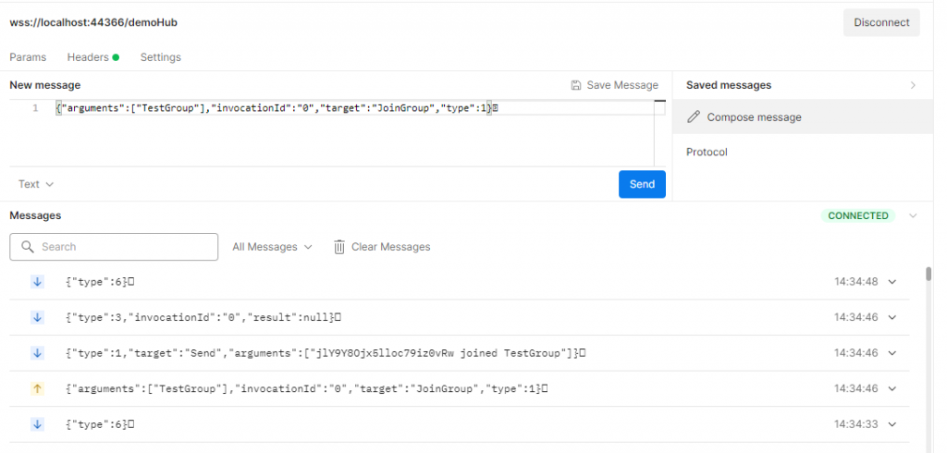This screenshot has width=947, height=453.
Task: Click incoming arrow icon of joined TestGroup message
Action: (37, 353)
